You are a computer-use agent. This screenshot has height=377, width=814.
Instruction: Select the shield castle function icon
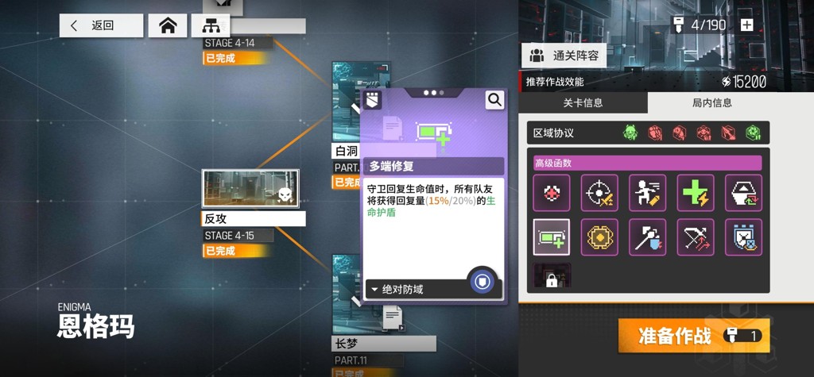(743, 237)
